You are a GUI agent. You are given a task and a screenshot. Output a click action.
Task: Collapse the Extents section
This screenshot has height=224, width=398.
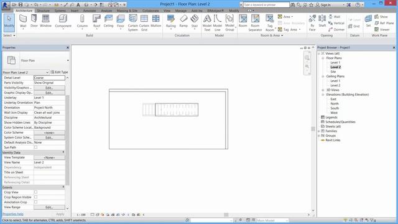click(x=63, y=187)
